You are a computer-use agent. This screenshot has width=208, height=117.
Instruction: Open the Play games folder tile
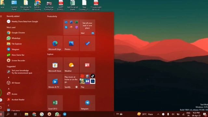(87, 81)
